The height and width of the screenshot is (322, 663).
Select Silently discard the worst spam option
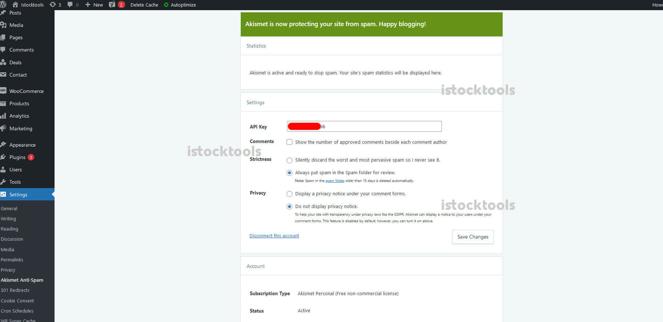point(289,160)
